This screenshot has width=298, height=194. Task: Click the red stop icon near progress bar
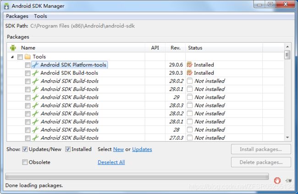(277, 180)
